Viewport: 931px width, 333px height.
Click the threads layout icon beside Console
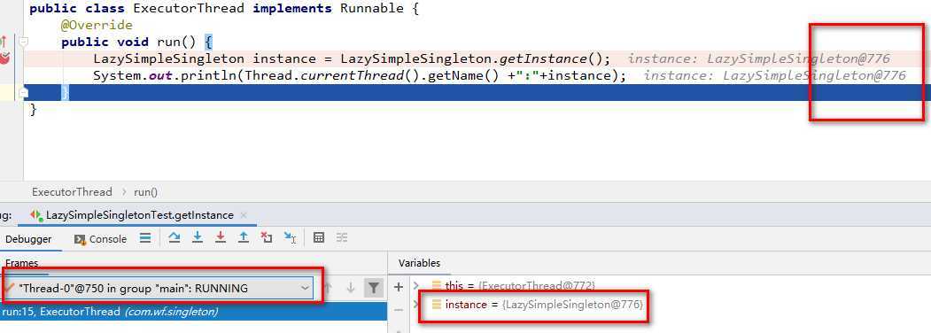pos(145,238)
